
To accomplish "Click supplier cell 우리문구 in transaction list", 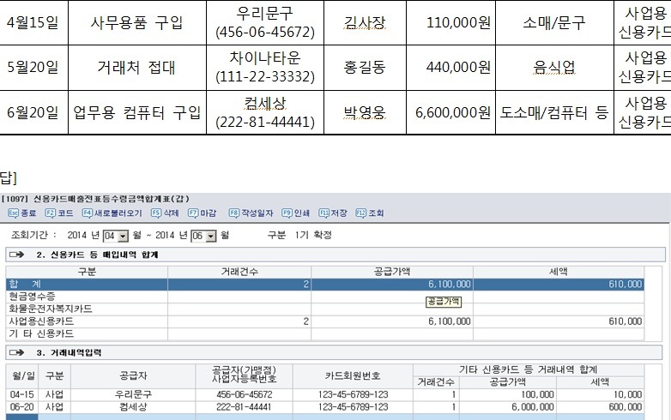I will 133,394.
